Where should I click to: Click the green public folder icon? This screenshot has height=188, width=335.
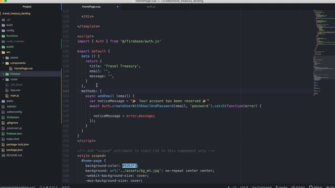point(3,47)
